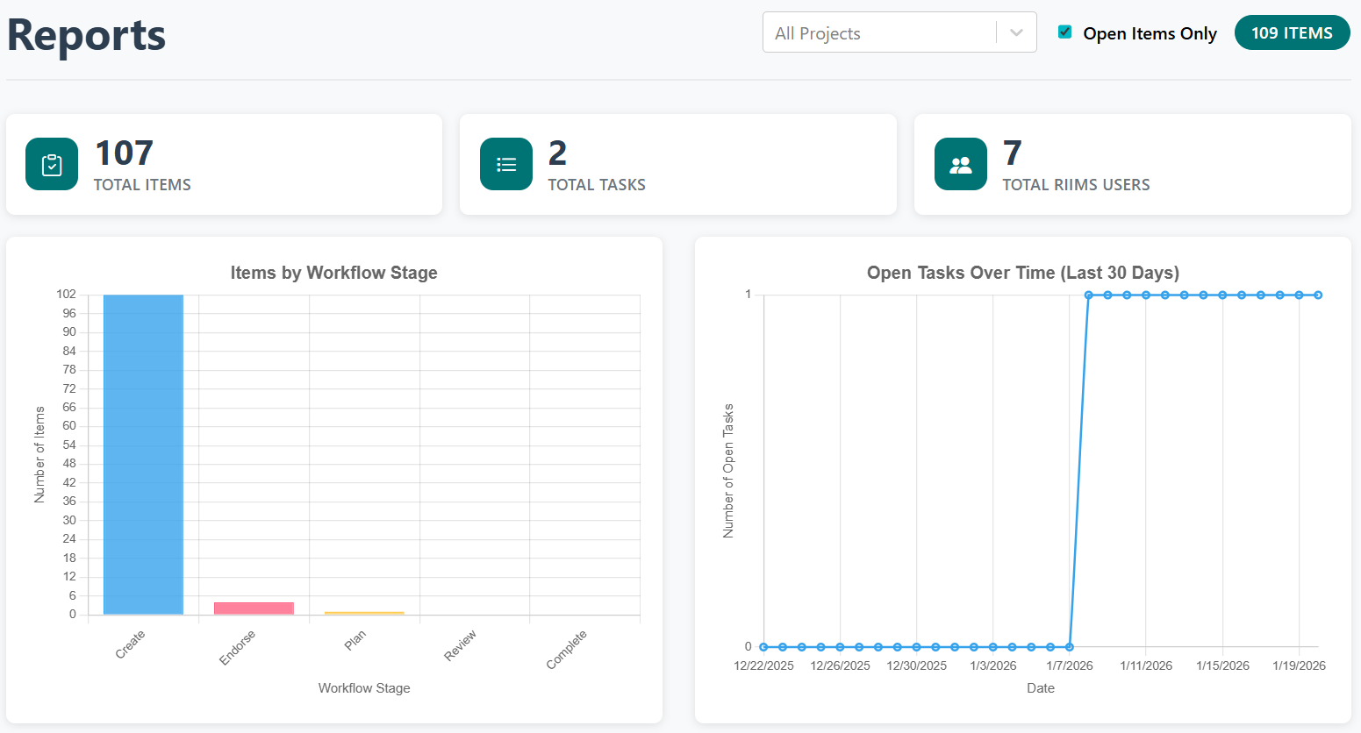
Task: Click the Reports page heading
Action: point(85,35)
